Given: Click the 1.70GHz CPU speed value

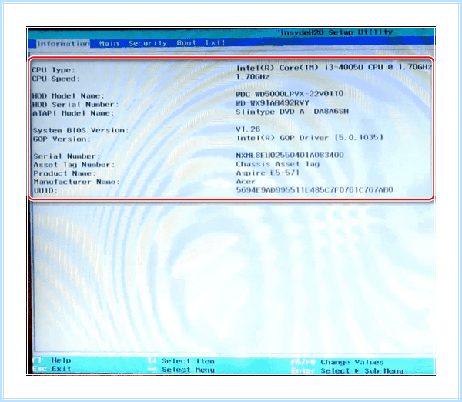Looking at the screenshot, I should [253, 77].
